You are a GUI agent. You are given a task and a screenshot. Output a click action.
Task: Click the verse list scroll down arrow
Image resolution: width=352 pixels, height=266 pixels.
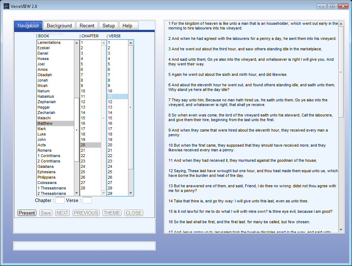[x=131, y=193]
